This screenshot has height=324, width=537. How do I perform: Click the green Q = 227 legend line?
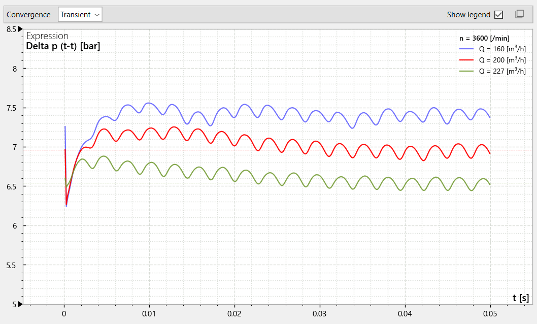(466, 71)
